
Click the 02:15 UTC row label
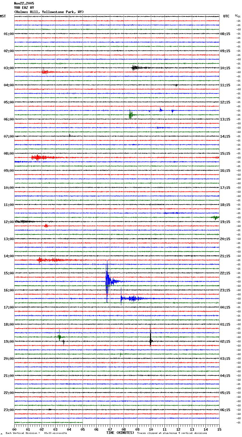(x=225, y=342)
